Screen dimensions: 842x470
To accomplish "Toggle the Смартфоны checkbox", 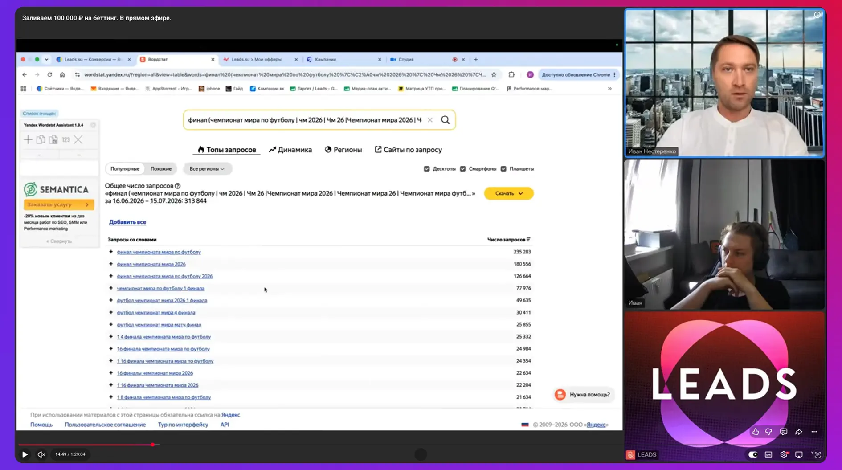I will tap(463, 169).
